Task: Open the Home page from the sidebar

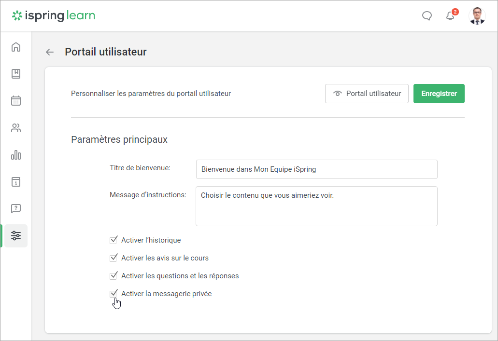Action: point(16,47)
